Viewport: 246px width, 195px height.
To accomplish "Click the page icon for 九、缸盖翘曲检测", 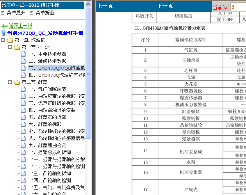I will [23, 145].
